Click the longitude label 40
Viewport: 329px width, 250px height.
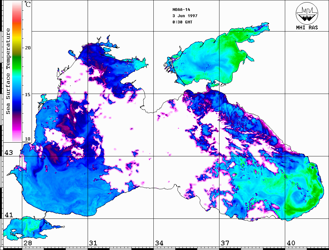290,243
